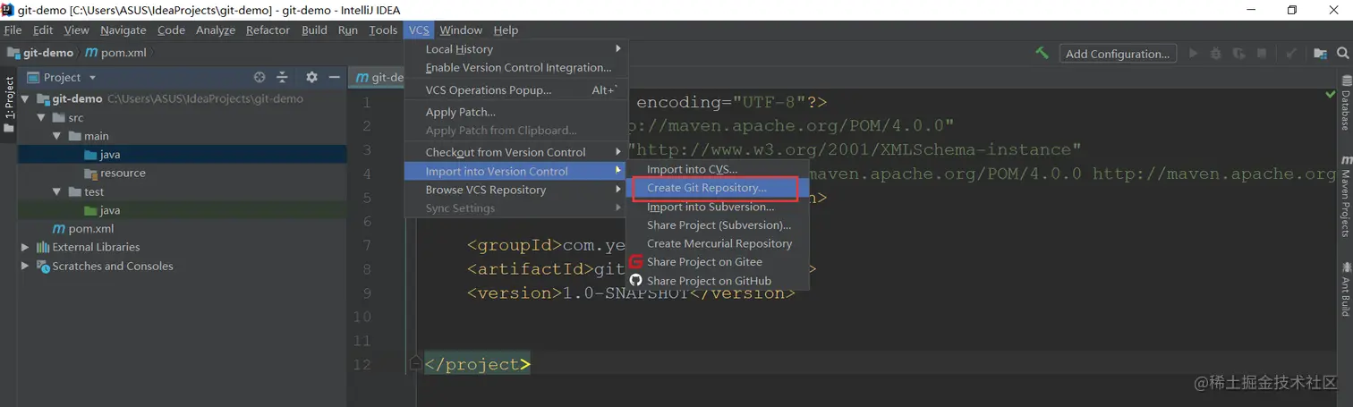The height and width of the screenshot is (407, 1353).
Task: Open the Run menu
Action: point(348,30)
